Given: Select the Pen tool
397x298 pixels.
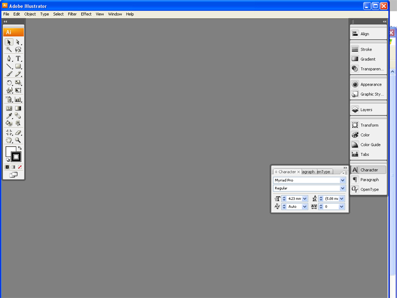Looking at the screenshot, I should [x=9, y=58].
